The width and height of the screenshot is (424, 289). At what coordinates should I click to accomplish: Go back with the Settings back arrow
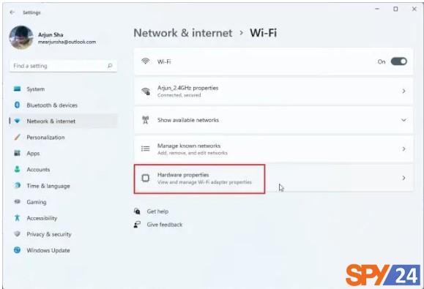pos(12,12)
